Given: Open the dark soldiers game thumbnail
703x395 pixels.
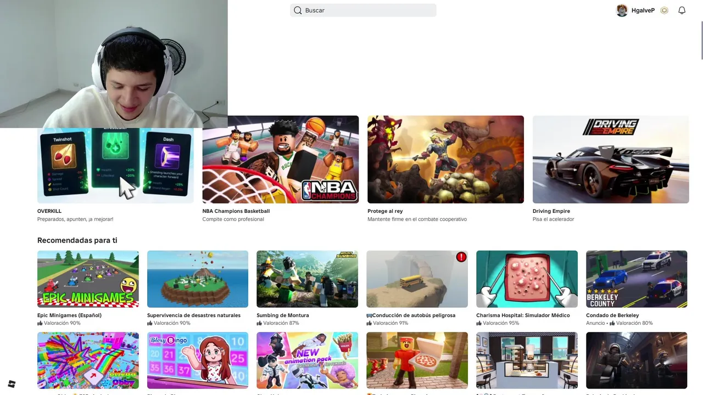Looking at the screenshot, I should pyautogui.click(x=637, y=360).
